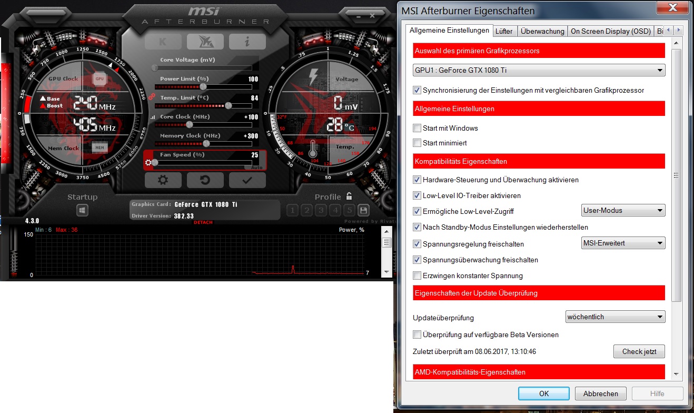
Task: Toggle Low-Level IO-Treiber aktivieren checkbox
Action: (417, 195)
